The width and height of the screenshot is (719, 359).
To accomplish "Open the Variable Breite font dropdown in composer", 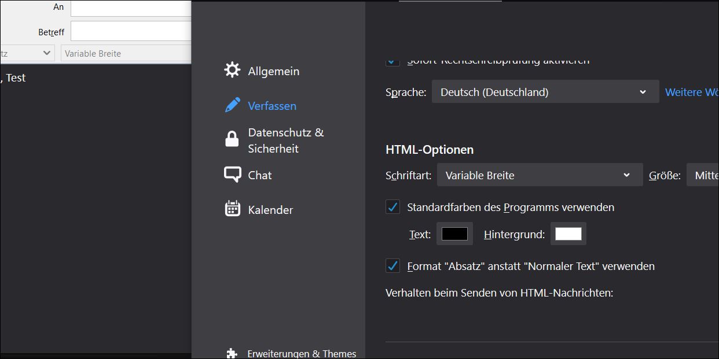I will pyautogui.click(x=125, y=53).
